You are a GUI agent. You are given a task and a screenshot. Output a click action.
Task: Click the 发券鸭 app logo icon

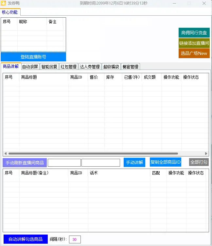3,3
